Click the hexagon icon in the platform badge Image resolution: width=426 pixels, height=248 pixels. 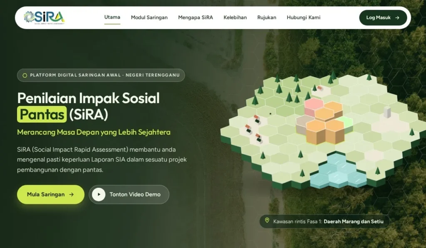[25, 76]
